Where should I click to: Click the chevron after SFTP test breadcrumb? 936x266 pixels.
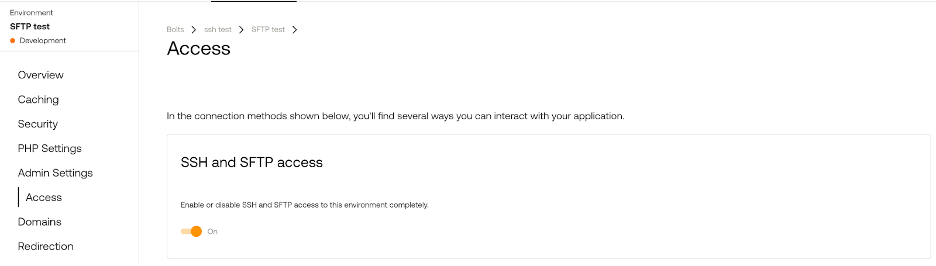pyautogui.click(x=294, y=30)
